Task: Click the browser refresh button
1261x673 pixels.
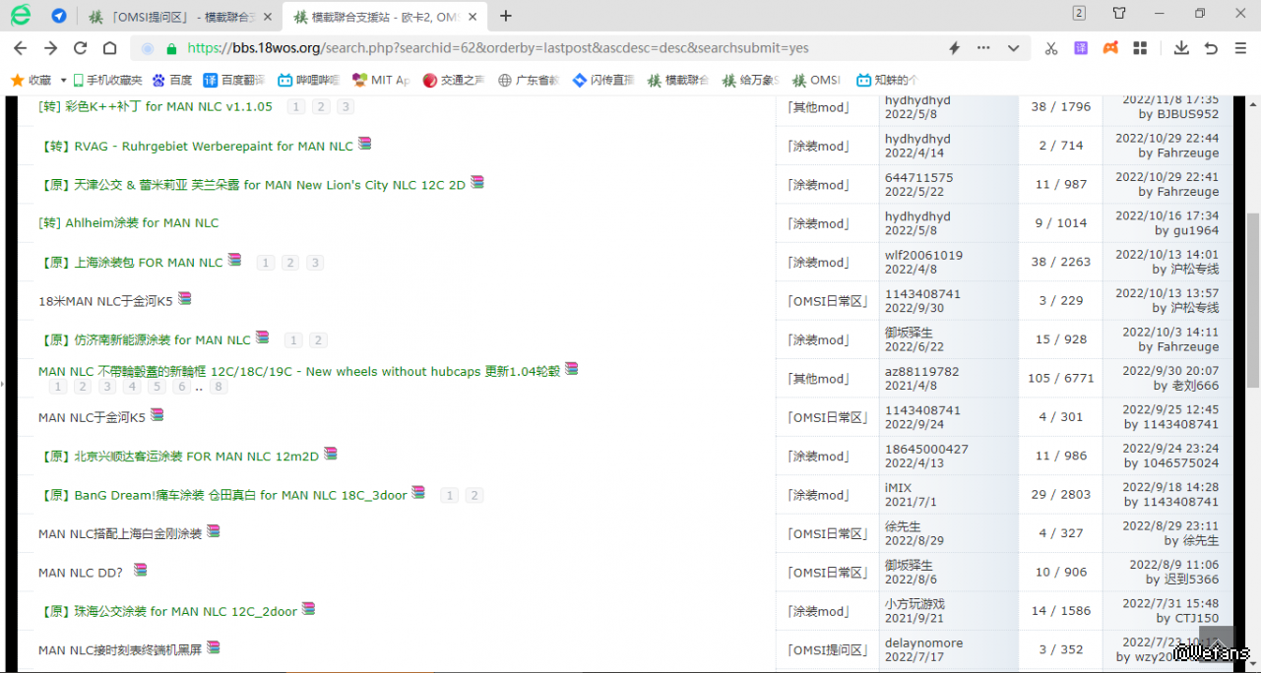Action: [x=81, y=48]
